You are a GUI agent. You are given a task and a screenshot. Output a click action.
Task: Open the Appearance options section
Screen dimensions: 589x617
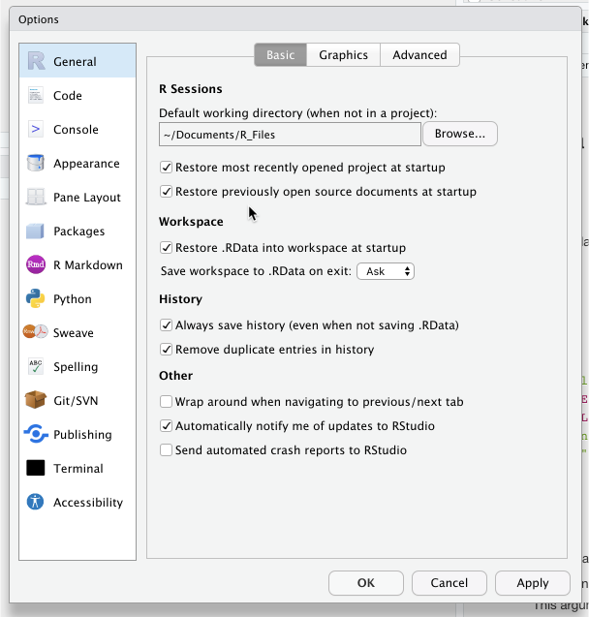tap(77, 164)
